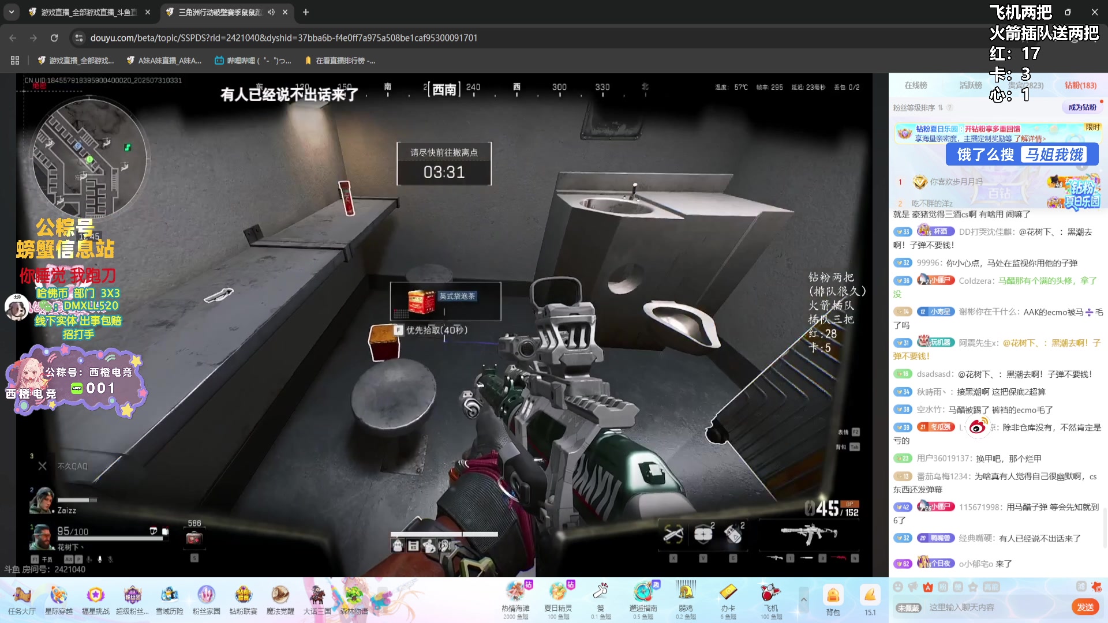The image size is (1108, 623).
Task: Click the Weibo share floating icon
Action: (x=978, y=427)
